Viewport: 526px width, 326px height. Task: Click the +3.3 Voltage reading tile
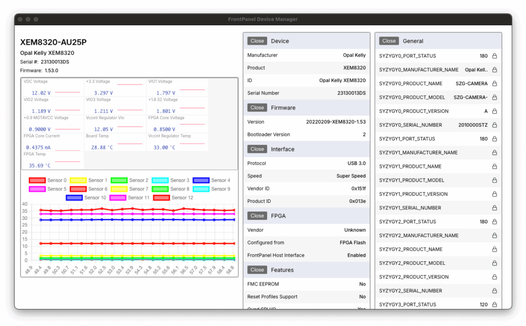115,88
